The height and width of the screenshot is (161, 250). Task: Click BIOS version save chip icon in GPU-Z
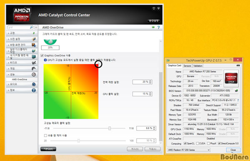pyautogui.click(x=236, y=91)
